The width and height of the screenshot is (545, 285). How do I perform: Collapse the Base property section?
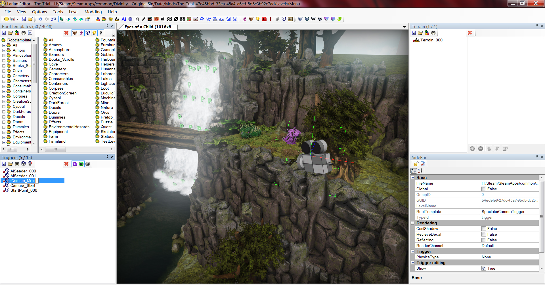point(413,178)
